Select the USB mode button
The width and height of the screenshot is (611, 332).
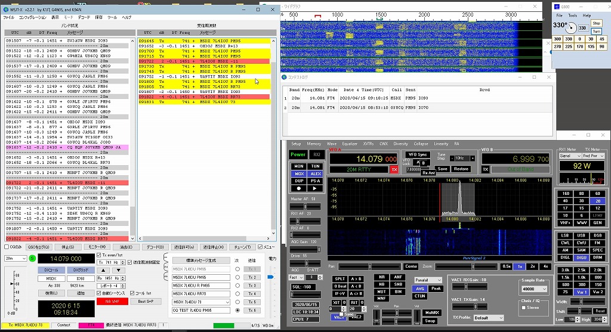581,235
